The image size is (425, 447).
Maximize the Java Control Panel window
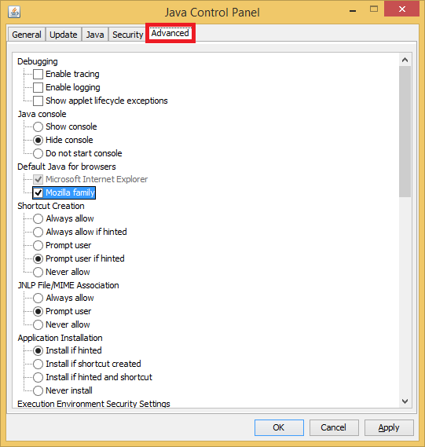pyautogui.click(x=374, y=9)
